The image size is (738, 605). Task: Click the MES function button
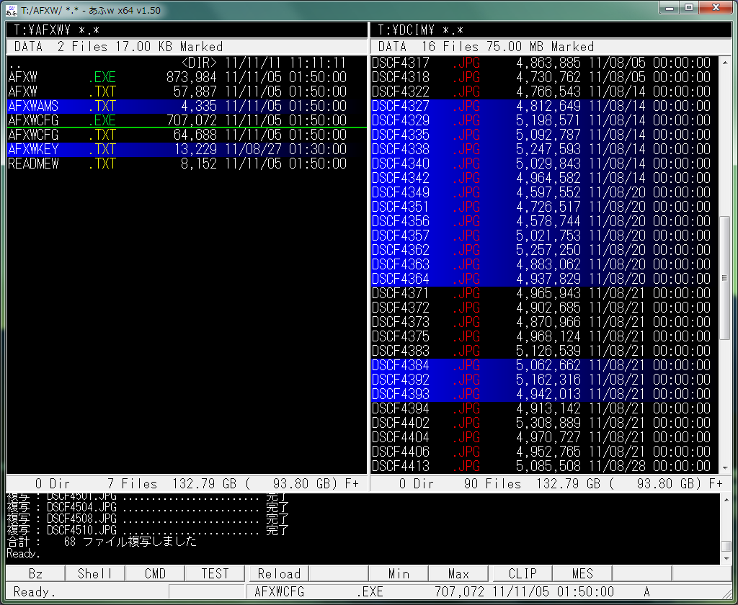click(582, 573)
